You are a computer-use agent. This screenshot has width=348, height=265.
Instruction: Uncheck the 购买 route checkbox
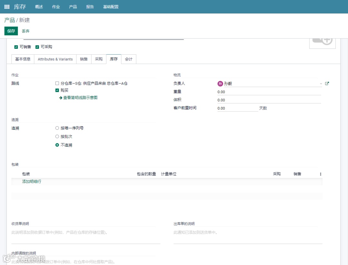[57, 90]
